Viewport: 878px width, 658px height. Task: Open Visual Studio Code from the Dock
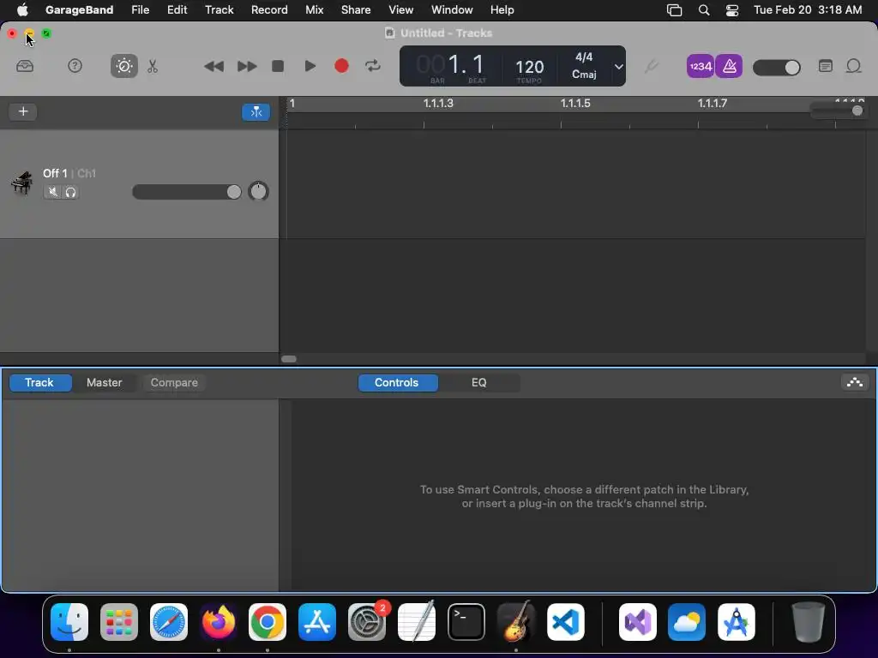click(x=566, y=622)
